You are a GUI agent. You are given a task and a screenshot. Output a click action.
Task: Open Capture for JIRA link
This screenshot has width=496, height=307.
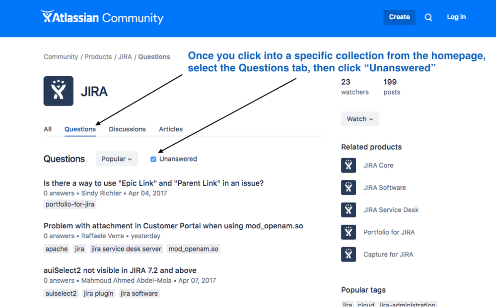click(388, 255)
